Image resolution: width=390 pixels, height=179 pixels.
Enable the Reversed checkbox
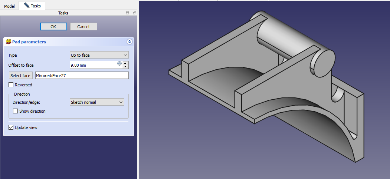click(x=11, y=85)
